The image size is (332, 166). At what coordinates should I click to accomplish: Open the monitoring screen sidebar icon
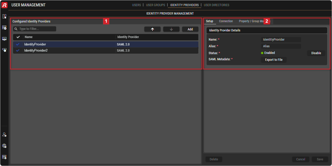[x=4, y=39]
